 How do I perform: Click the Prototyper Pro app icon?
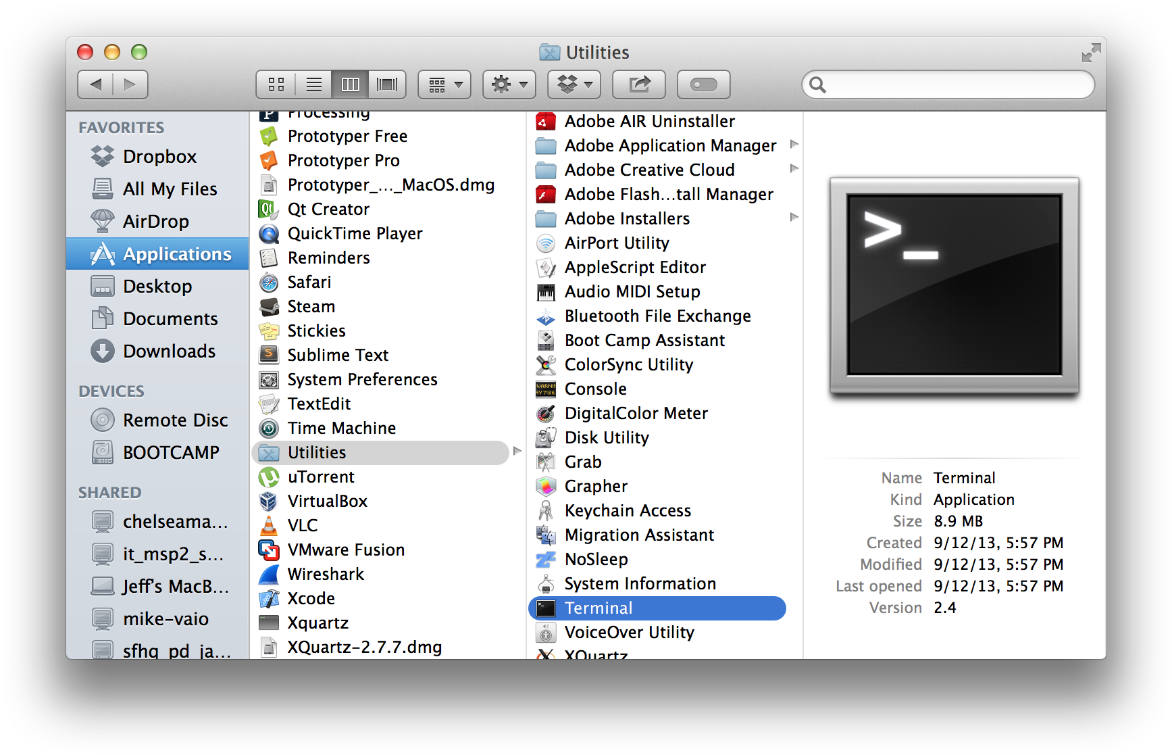(x=269, y=161)
